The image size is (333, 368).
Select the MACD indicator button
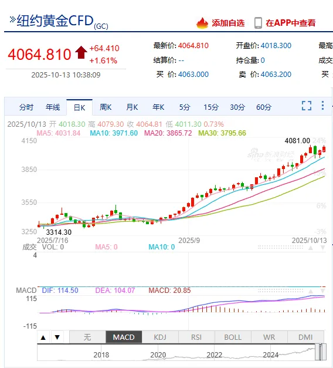(x=124, y=337)
